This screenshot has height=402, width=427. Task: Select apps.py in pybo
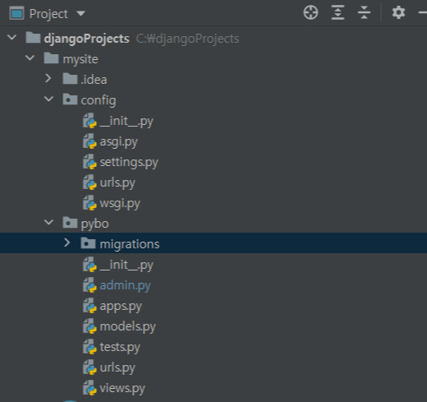coord(121,306)
